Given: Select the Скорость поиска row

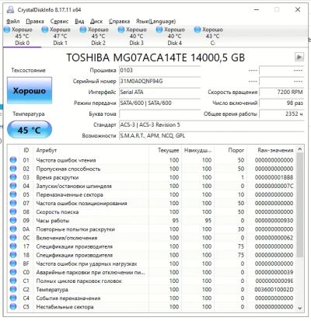Looking at the screenshot, I should click(x=152, y=212).
